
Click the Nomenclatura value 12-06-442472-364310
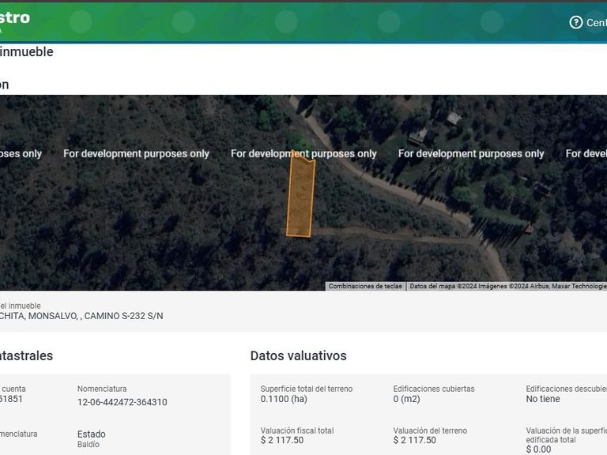coord(123,402)
